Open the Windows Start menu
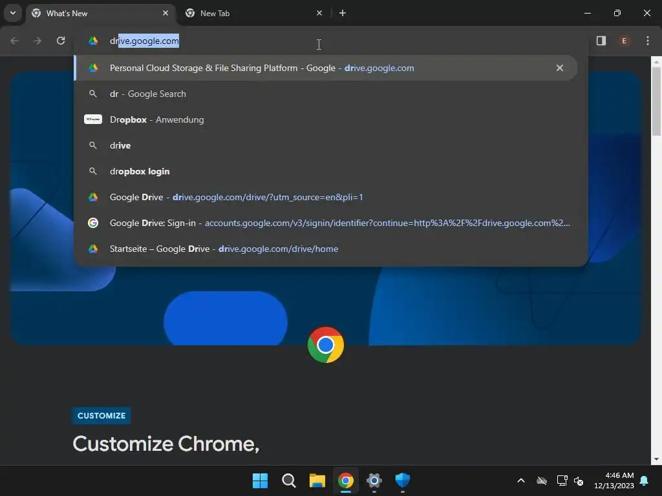The height and width of the screenshot is (496, 662). [260, 480]
